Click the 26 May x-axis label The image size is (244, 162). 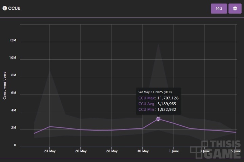(x=81, y=151)
